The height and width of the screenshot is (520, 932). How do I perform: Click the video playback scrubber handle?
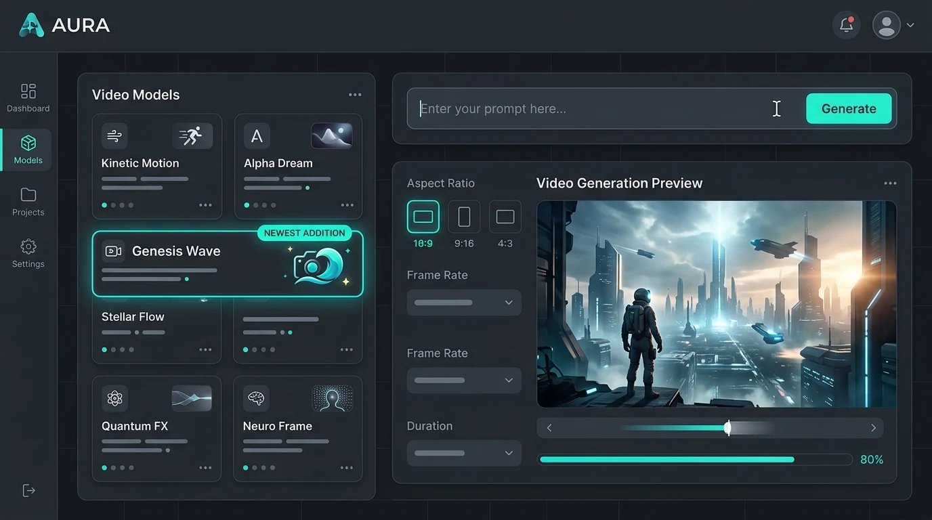point(728,427)
